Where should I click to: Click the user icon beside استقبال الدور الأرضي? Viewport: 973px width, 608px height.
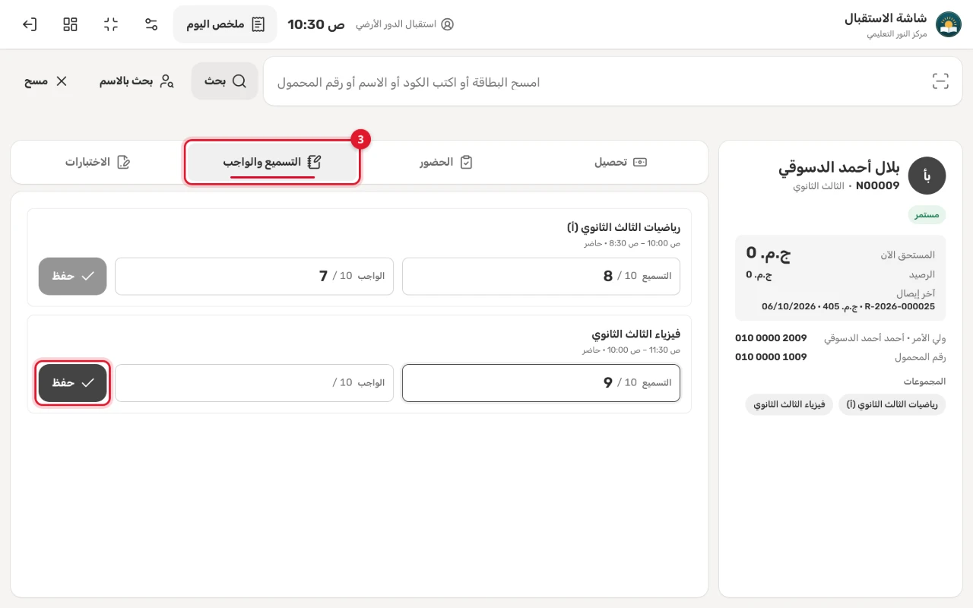[447, 24]
